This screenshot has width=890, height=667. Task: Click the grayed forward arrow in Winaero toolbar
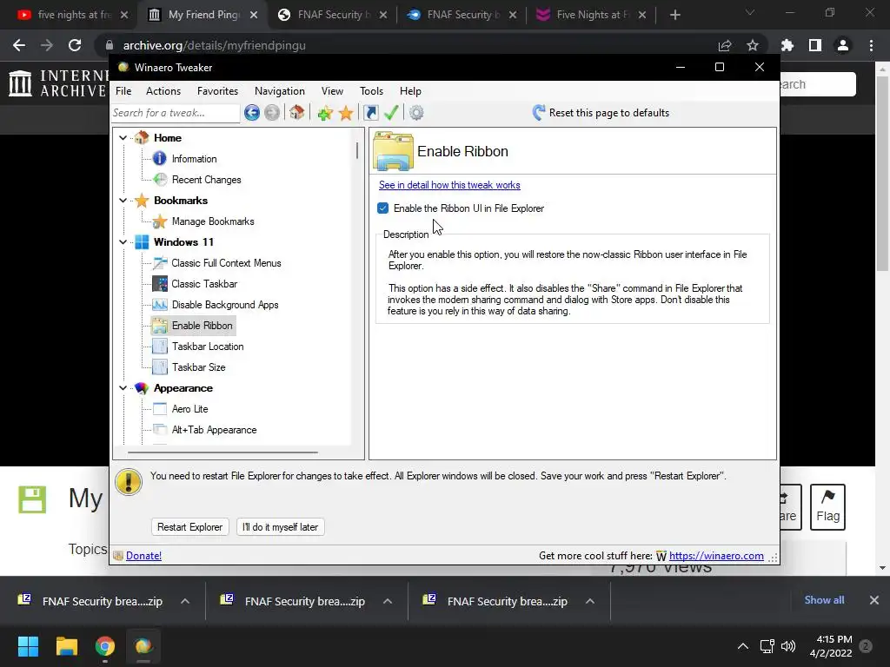point(272,112)
